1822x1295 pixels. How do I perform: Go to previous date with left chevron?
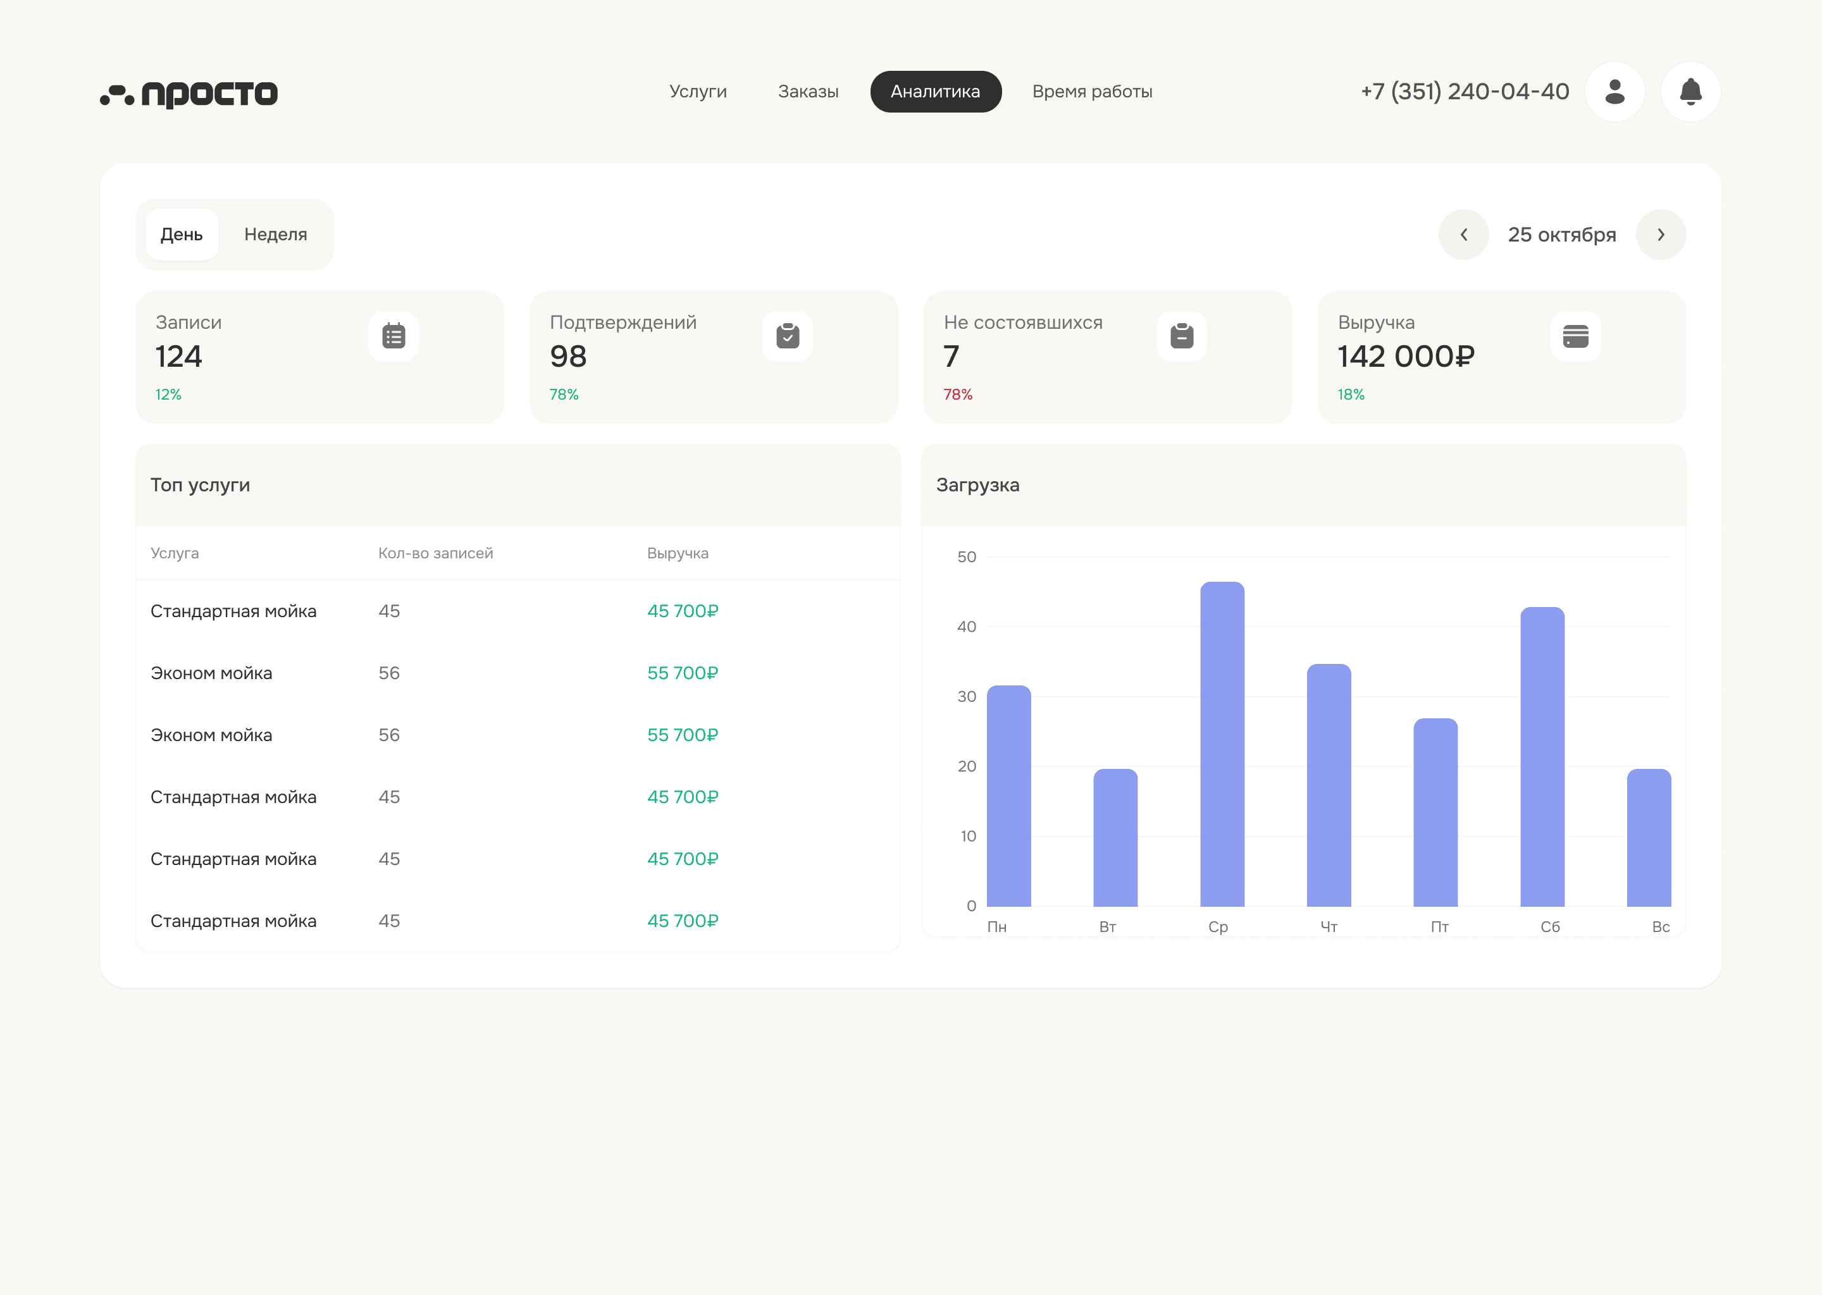pos(1463,235)
